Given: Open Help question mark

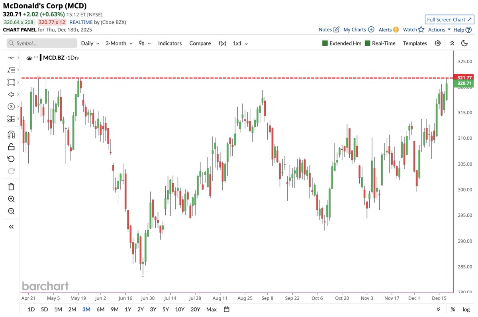Looking at the screenshot, I should click(x=468, y=29).
